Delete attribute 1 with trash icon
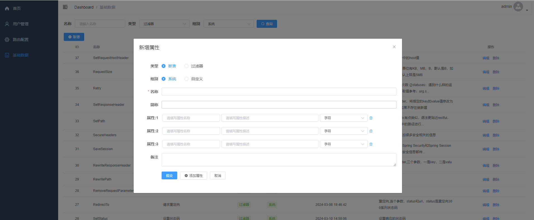The width and height of the screenshot is (534, 220). 371,118
